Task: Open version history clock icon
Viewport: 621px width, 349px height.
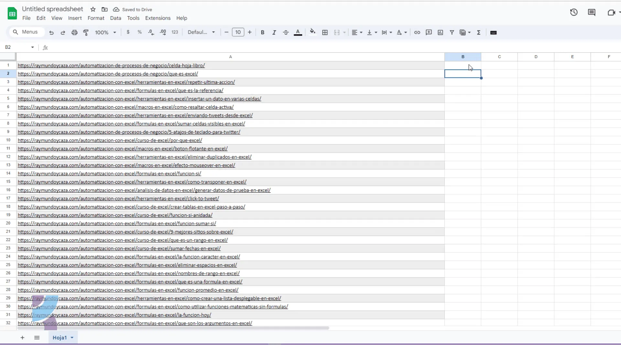Action: click(x=574, y=13)
